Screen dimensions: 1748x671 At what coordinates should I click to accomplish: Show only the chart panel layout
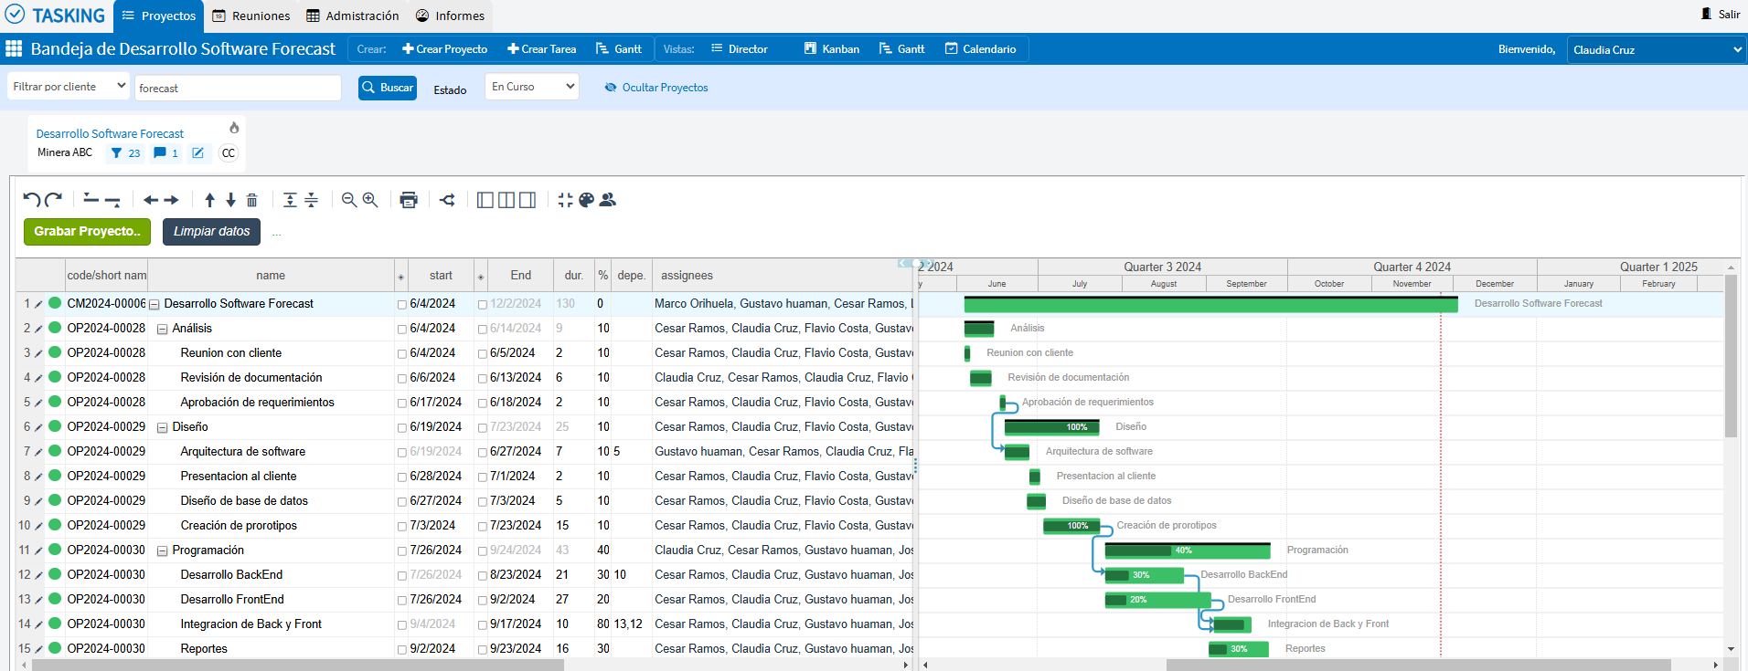(x=528, y=200)
